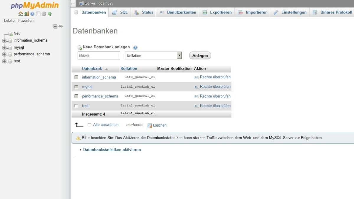Open the Benutzerkonten tab
This screenshot has width=354, height=199.
tap(178, 12)
